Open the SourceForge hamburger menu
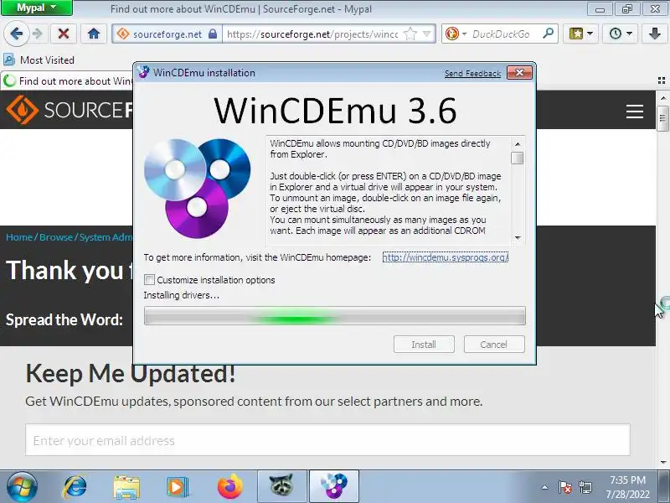The width and height of the screenshot is (670, 503). click(635, 111)
